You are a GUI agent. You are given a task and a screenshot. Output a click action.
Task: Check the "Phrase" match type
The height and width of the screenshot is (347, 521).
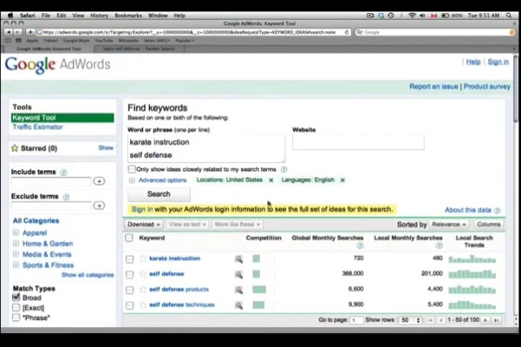(16, 318)
